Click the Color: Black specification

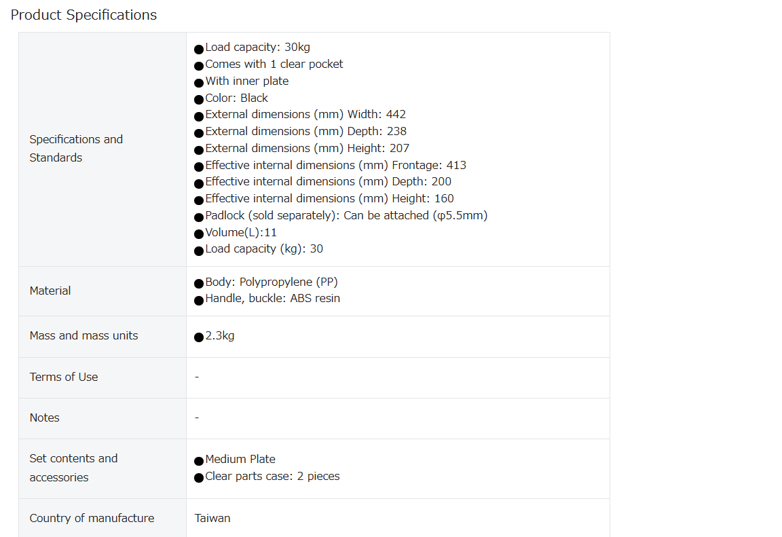(x=236, y=98)
